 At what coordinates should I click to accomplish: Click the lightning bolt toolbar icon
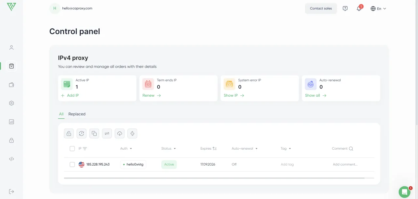click(x=132, y=133)
